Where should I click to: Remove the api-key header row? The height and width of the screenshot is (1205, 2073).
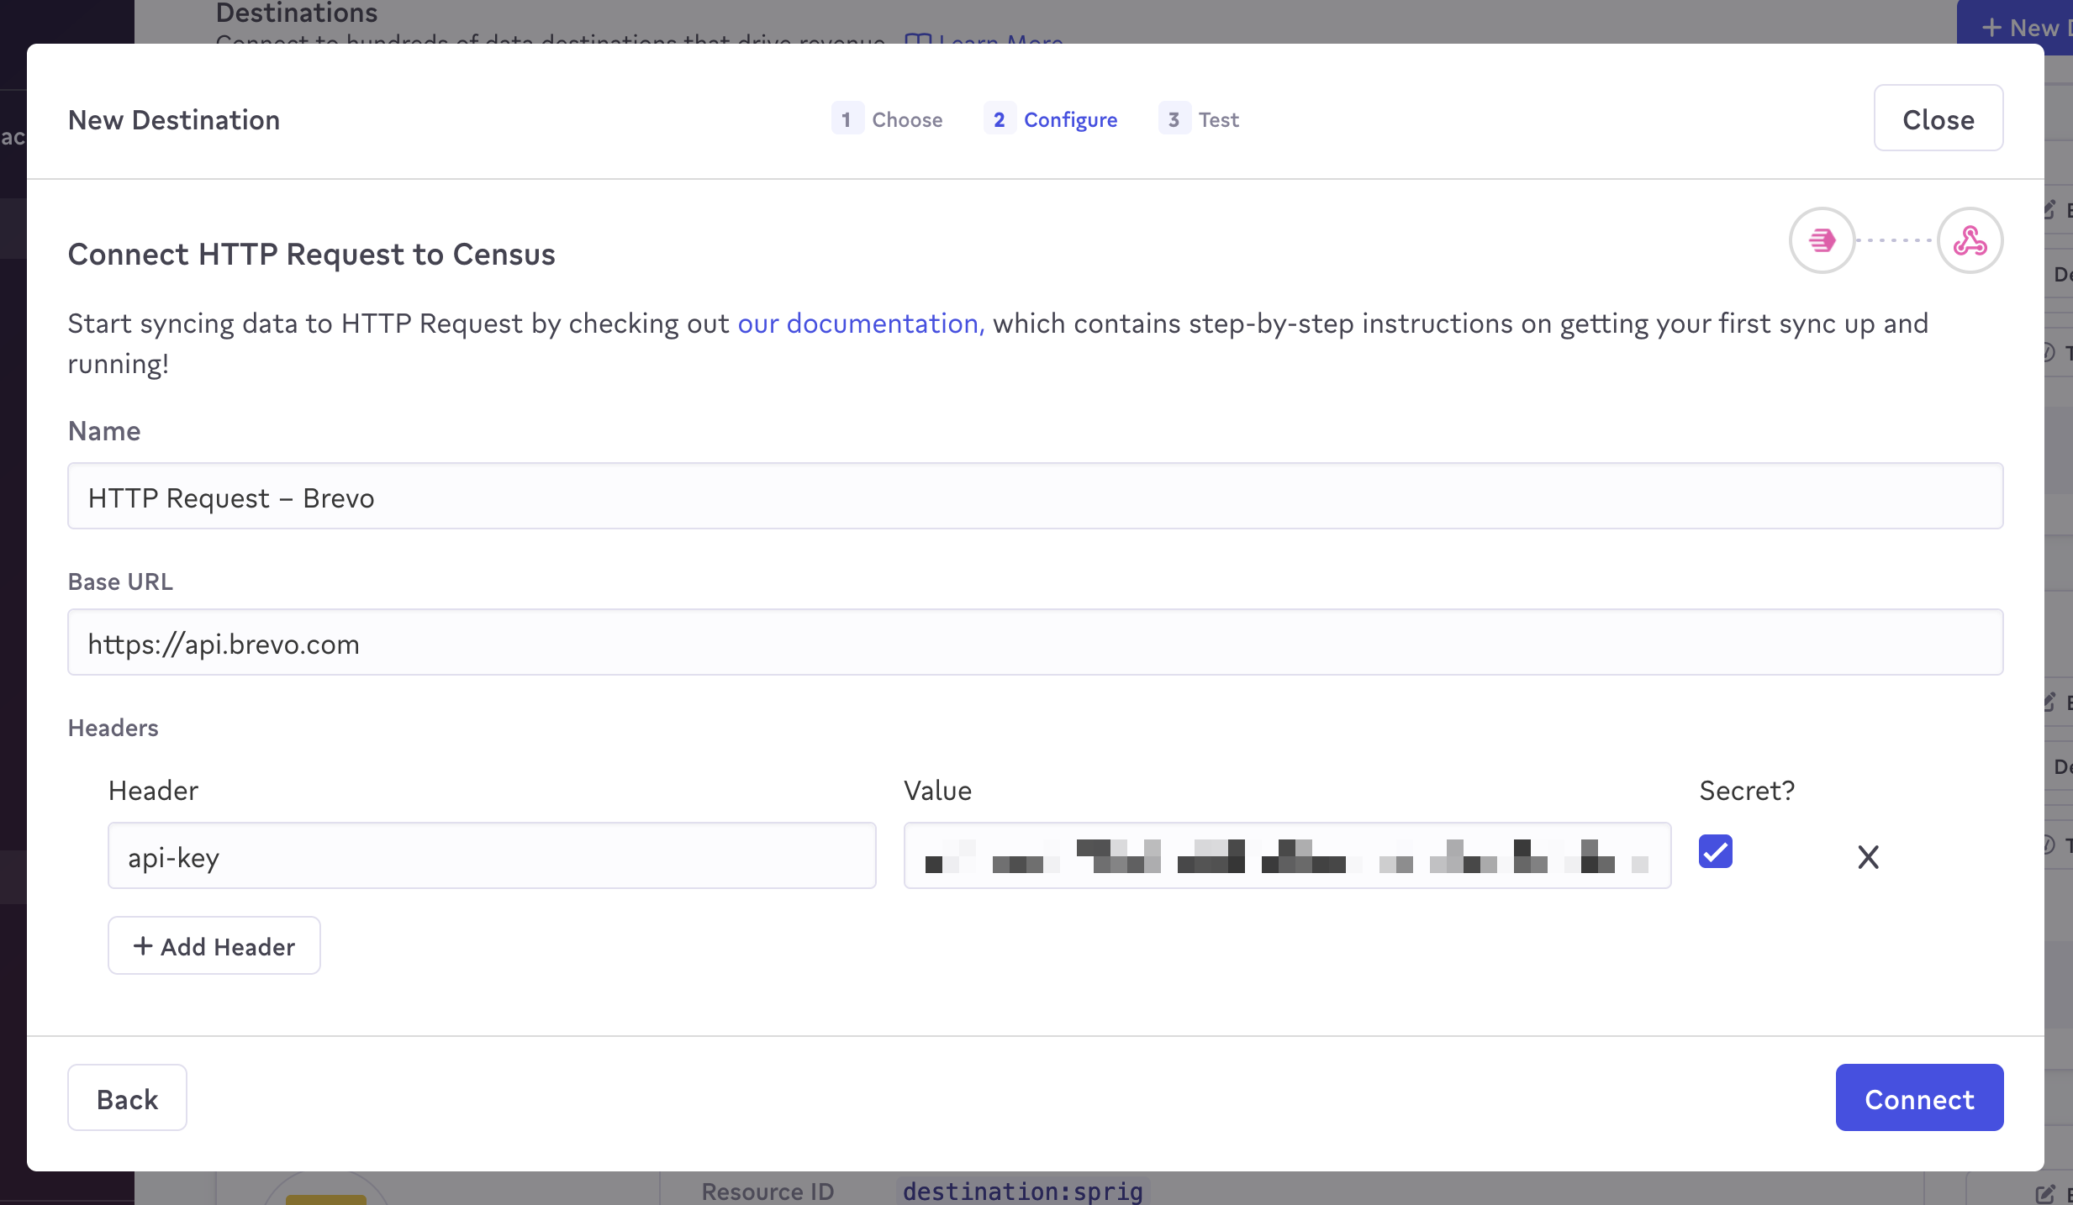[1868, 856]
